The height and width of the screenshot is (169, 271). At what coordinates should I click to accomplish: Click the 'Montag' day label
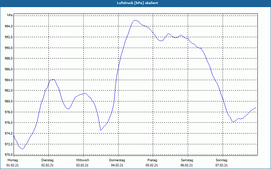click(13, 160)
